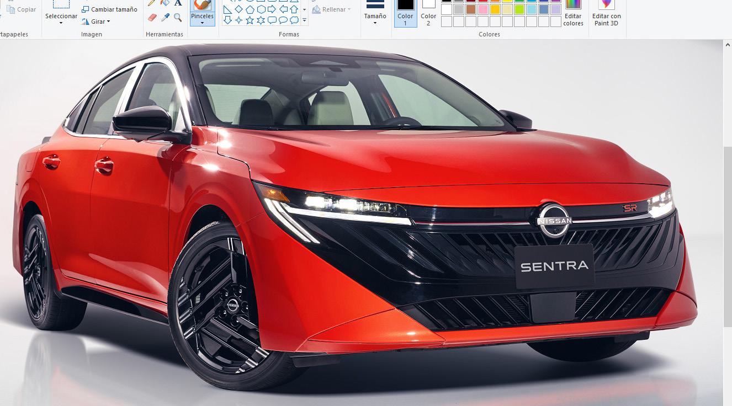Image resolution: width=732 pixels, height=406 pixels.
Task: Expand the Rellenar shape fill dropdown
Action: point(331,9)
